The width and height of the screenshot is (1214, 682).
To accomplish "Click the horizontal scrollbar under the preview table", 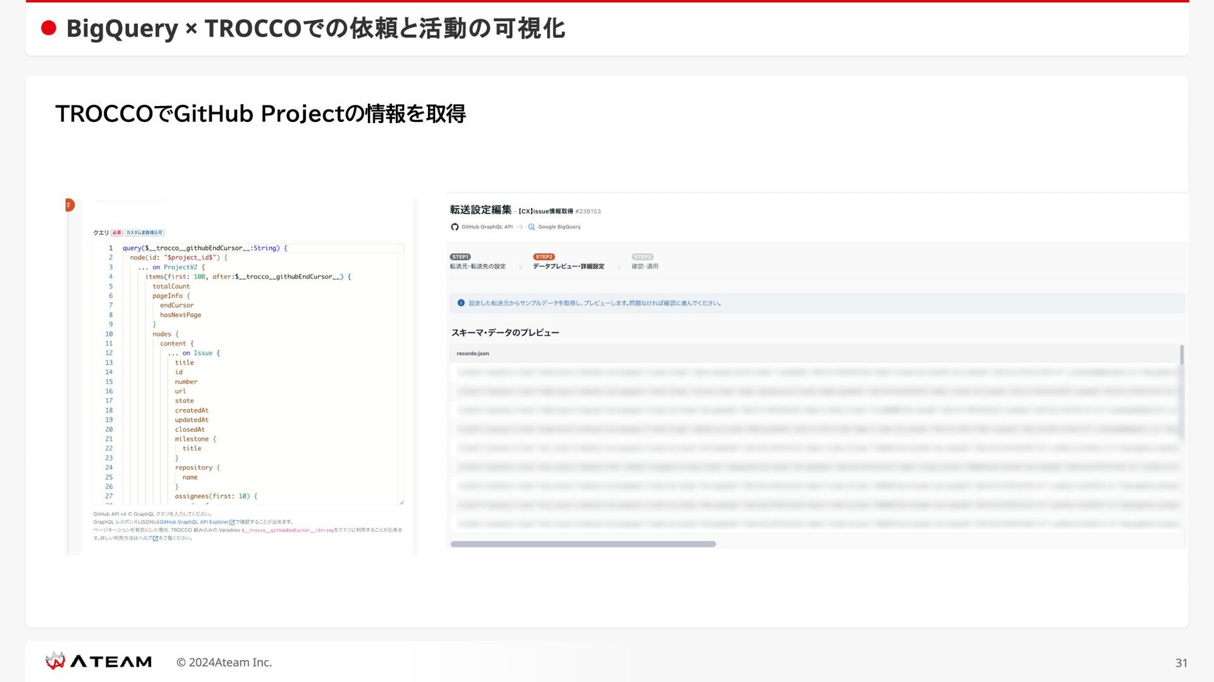I will [x=583, y=544].
